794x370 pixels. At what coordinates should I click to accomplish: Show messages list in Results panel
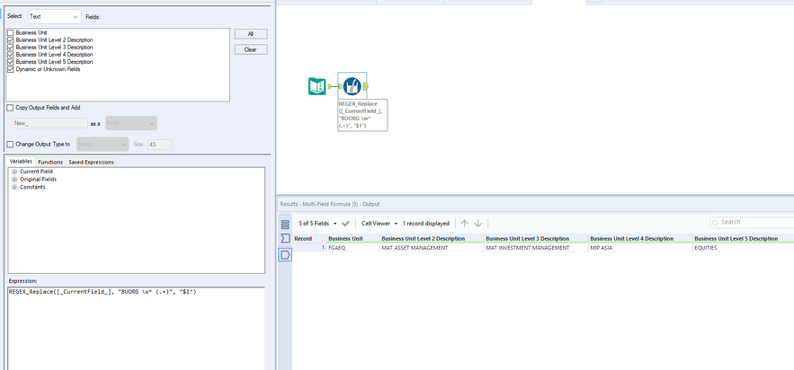pyautogui.click(x=285, y=225)
